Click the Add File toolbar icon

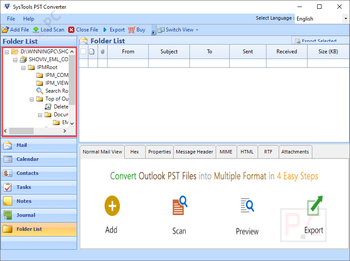point(5,30)
